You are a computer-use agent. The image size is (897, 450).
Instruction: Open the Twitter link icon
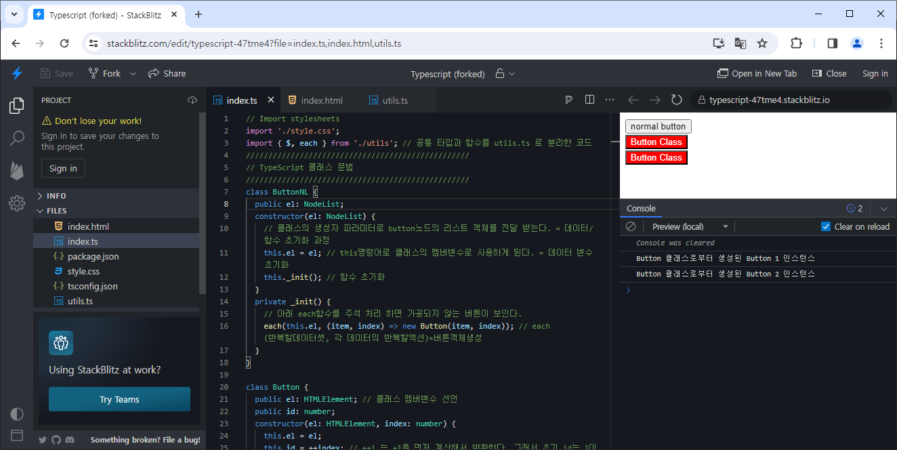point(43,440)
